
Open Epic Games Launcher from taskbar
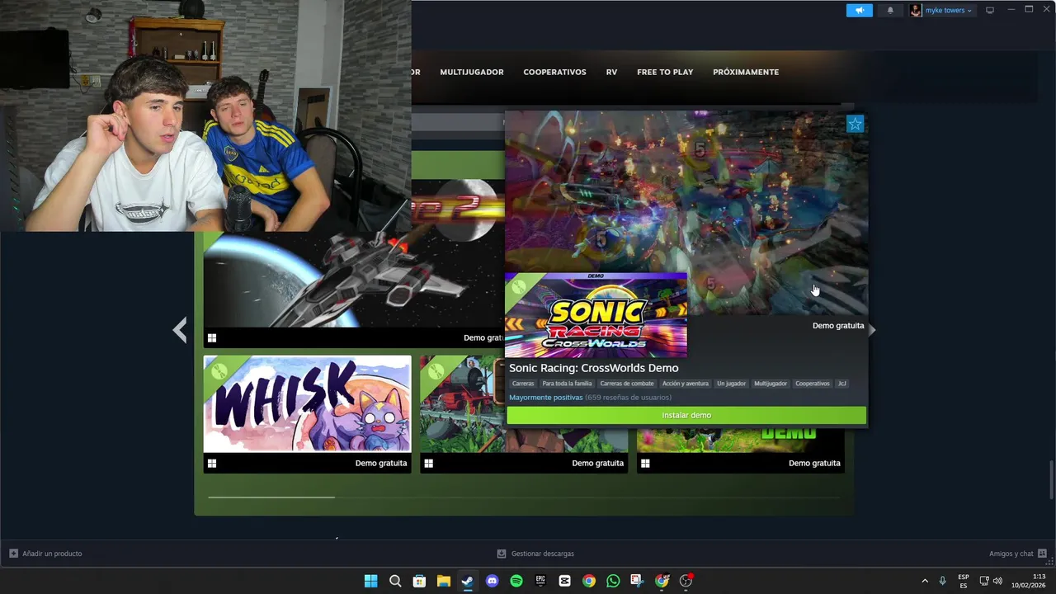coord(540,581)
